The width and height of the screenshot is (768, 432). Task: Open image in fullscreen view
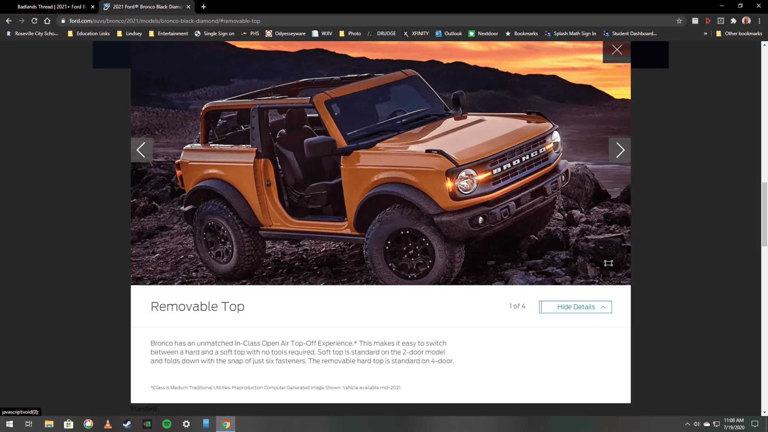point(608,263)
